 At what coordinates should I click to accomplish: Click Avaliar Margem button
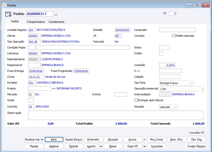tap(197, 146)
